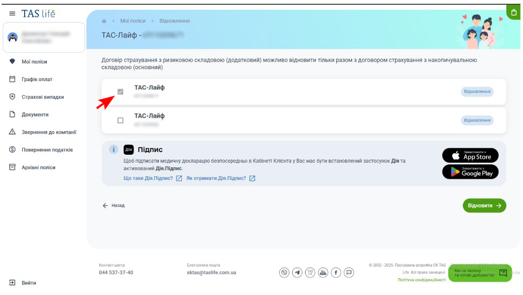This screenshot has width=523, height=295.
Task: Click Вийти to log out
Action: tap(29, 283)
